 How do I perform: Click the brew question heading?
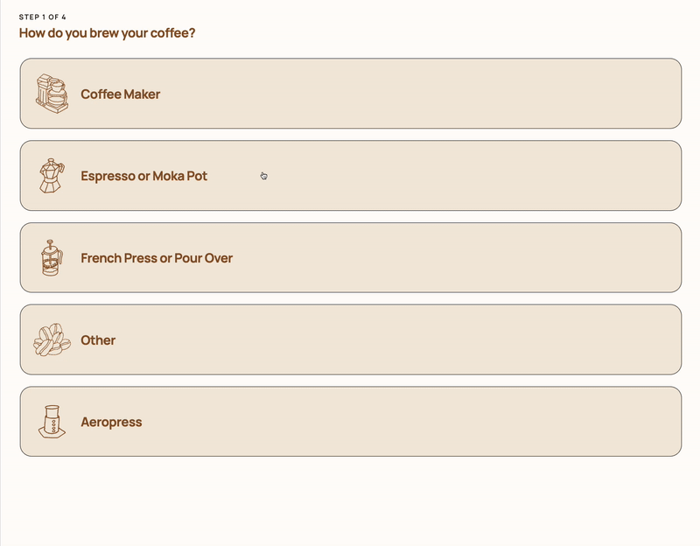[107, 32]
